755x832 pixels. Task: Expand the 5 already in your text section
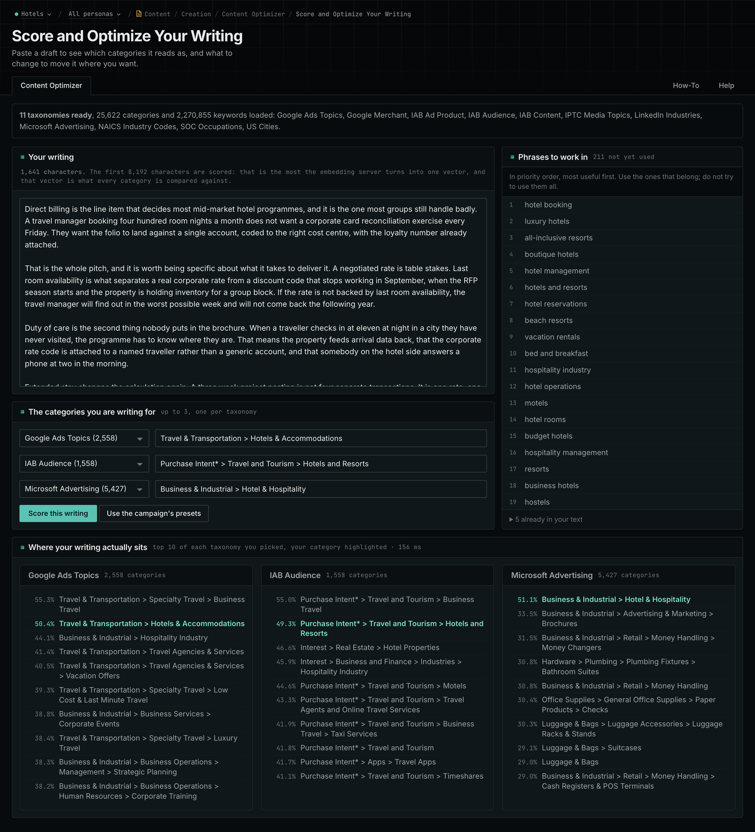click(546, 519)
